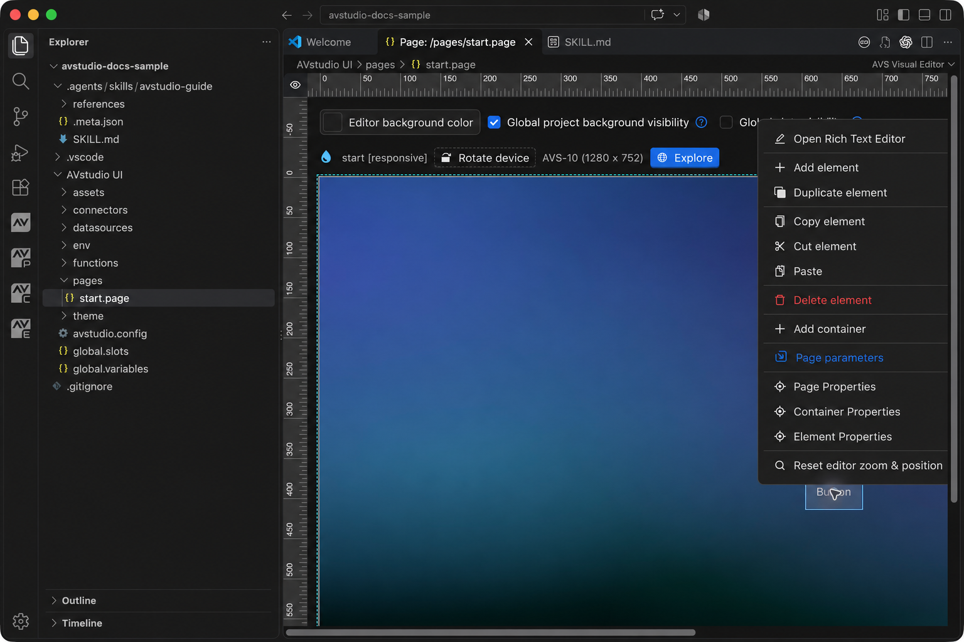Screen dimensions: 964x642
Task: Select Page parameters in the context menu
Action: coord(856,358)
